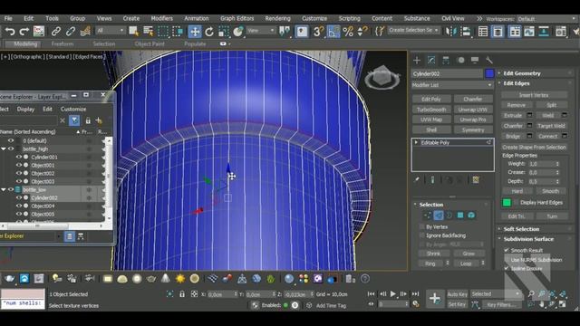Image resolution: width=580 pixels, height=326 pixels.
Task: Click the Redo arrow icon
Action: 24,32
